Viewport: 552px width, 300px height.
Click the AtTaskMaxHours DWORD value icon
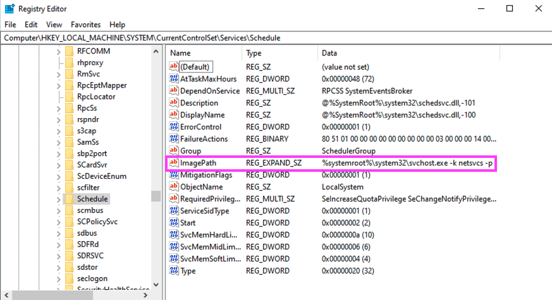click(173, 79)
